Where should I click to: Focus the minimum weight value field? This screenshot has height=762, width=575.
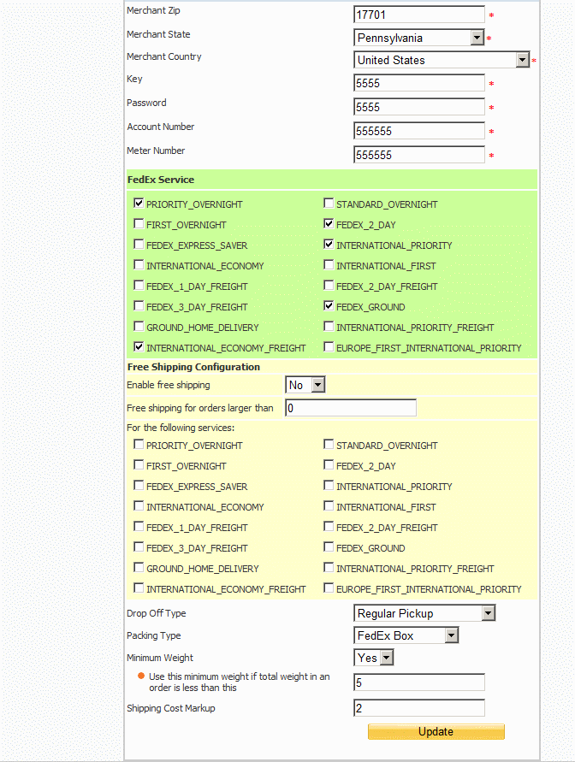(x=419, y=682)
